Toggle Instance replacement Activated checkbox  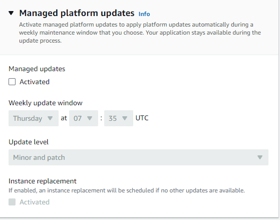tap(12, 202)
